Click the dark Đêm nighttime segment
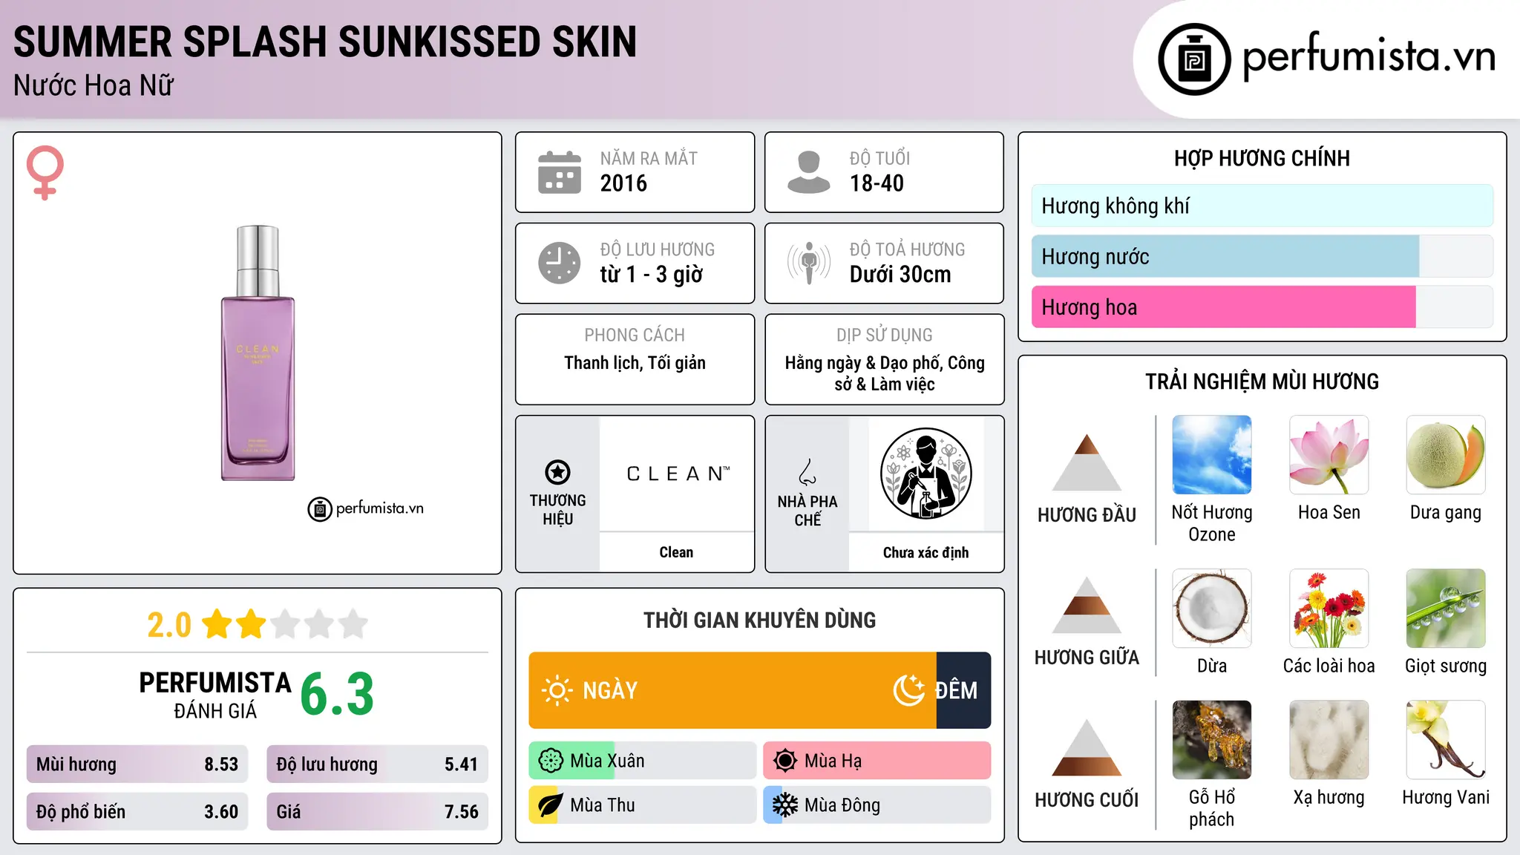This screenshot has height=855, width=1520. click(x=963, y=690)
